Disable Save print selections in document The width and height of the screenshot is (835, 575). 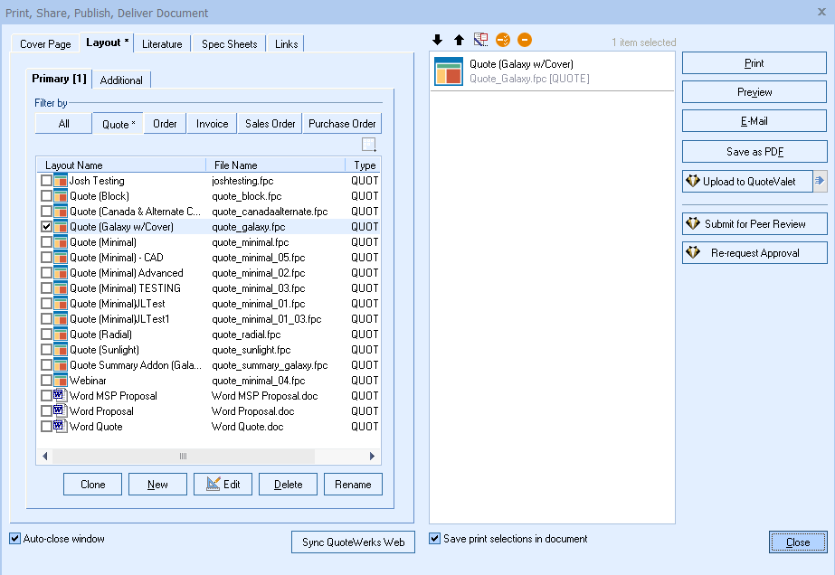coord(435,539)
